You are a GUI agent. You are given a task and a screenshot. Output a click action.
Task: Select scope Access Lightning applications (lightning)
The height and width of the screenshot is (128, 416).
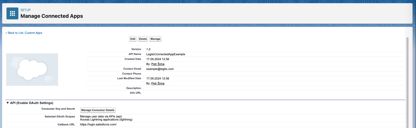pyautogui.click(x=106, y=119)
